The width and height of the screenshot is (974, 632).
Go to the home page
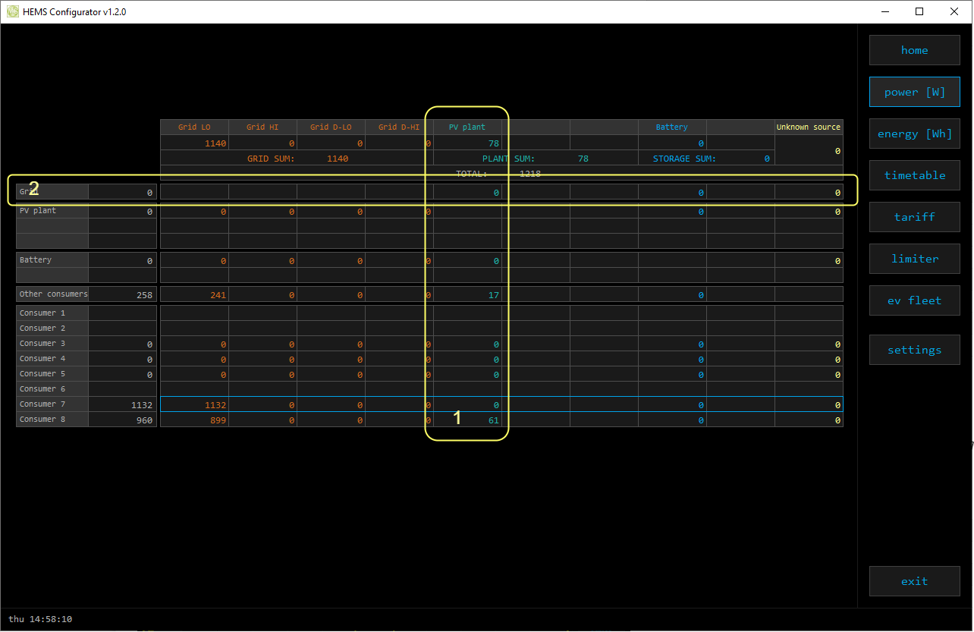[x=914, y=50]
